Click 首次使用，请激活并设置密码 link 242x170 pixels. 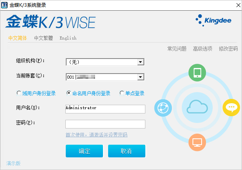pos(97,135)
